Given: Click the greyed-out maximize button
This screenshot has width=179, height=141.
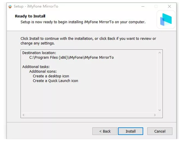Looking at the screenshot, I should 156,6.
